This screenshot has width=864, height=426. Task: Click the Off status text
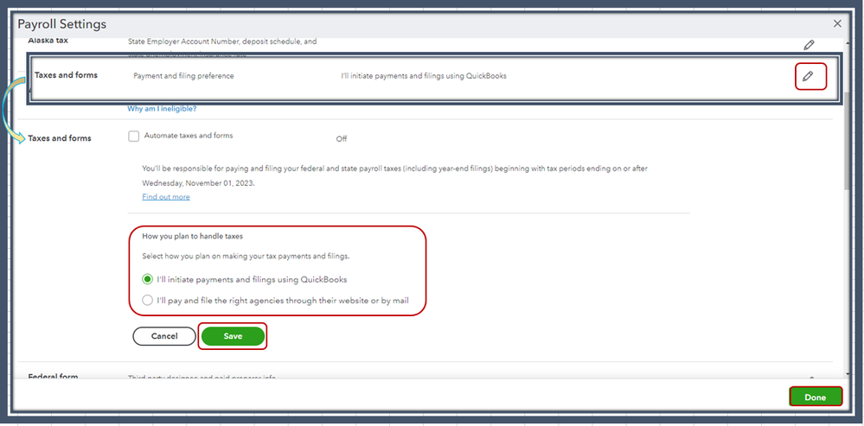(342, 139)
